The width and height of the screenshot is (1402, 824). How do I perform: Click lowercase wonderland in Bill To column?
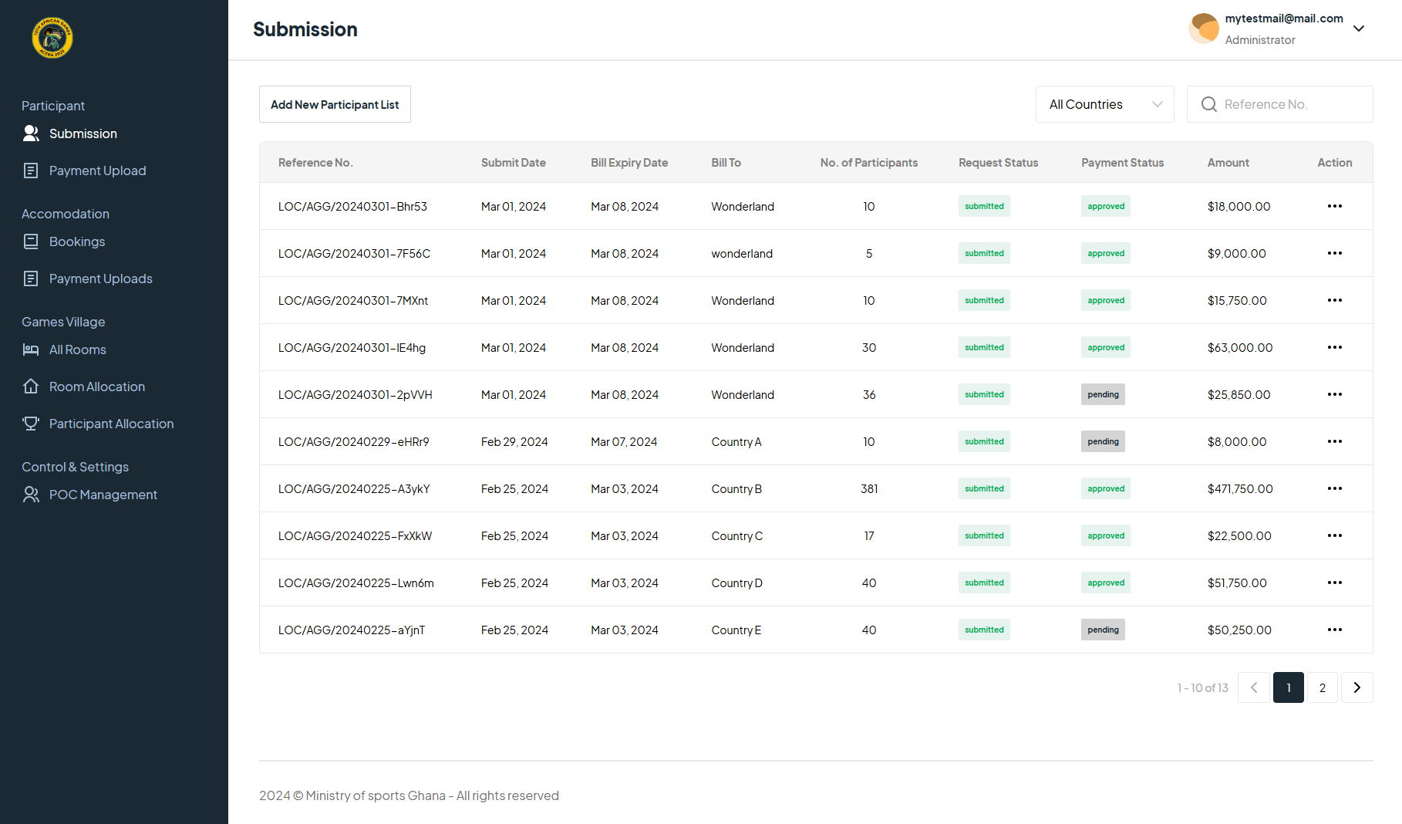coord(742,253)
